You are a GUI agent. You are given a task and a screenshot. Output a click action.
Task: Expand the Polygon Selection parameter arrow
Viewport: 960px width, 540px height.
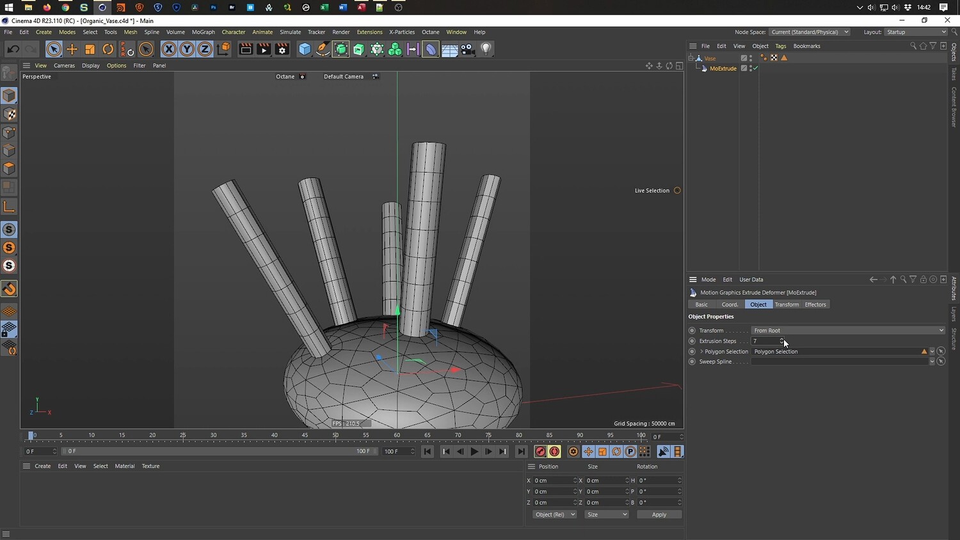click(x=701, y=351)
